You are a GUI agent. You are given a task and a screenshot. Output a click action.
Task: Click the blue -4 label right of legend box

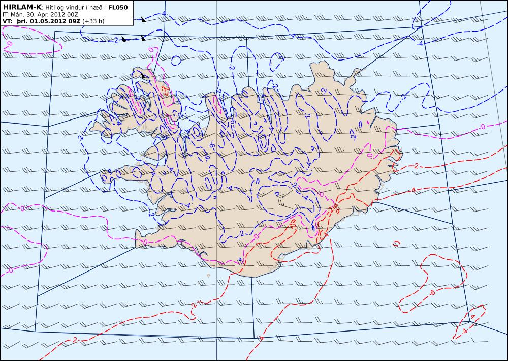pyautogui.click(x=164, y=14)
